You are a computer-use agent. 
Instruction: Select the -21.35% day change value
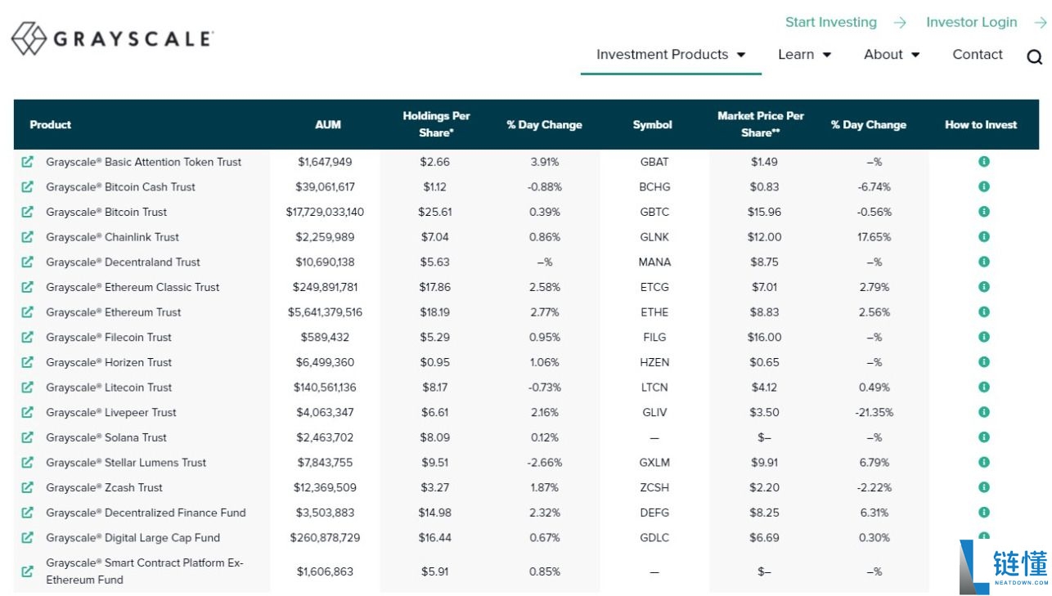874,412
